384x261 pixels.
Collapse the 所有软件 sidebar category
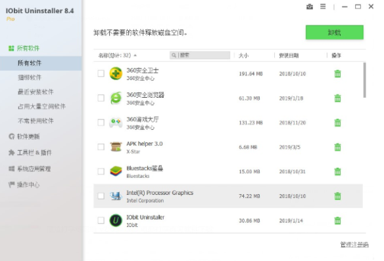coord(24,48)
